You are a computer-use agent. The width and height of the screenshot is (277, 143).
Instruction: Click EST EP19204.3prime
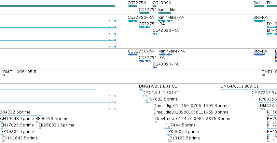click(x=18, y=132)
